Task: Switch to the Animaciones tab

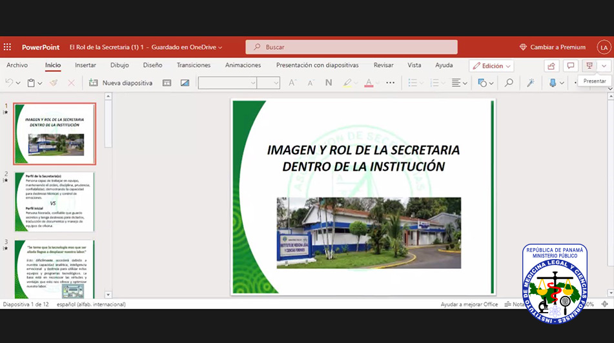Action: (243, 65)
